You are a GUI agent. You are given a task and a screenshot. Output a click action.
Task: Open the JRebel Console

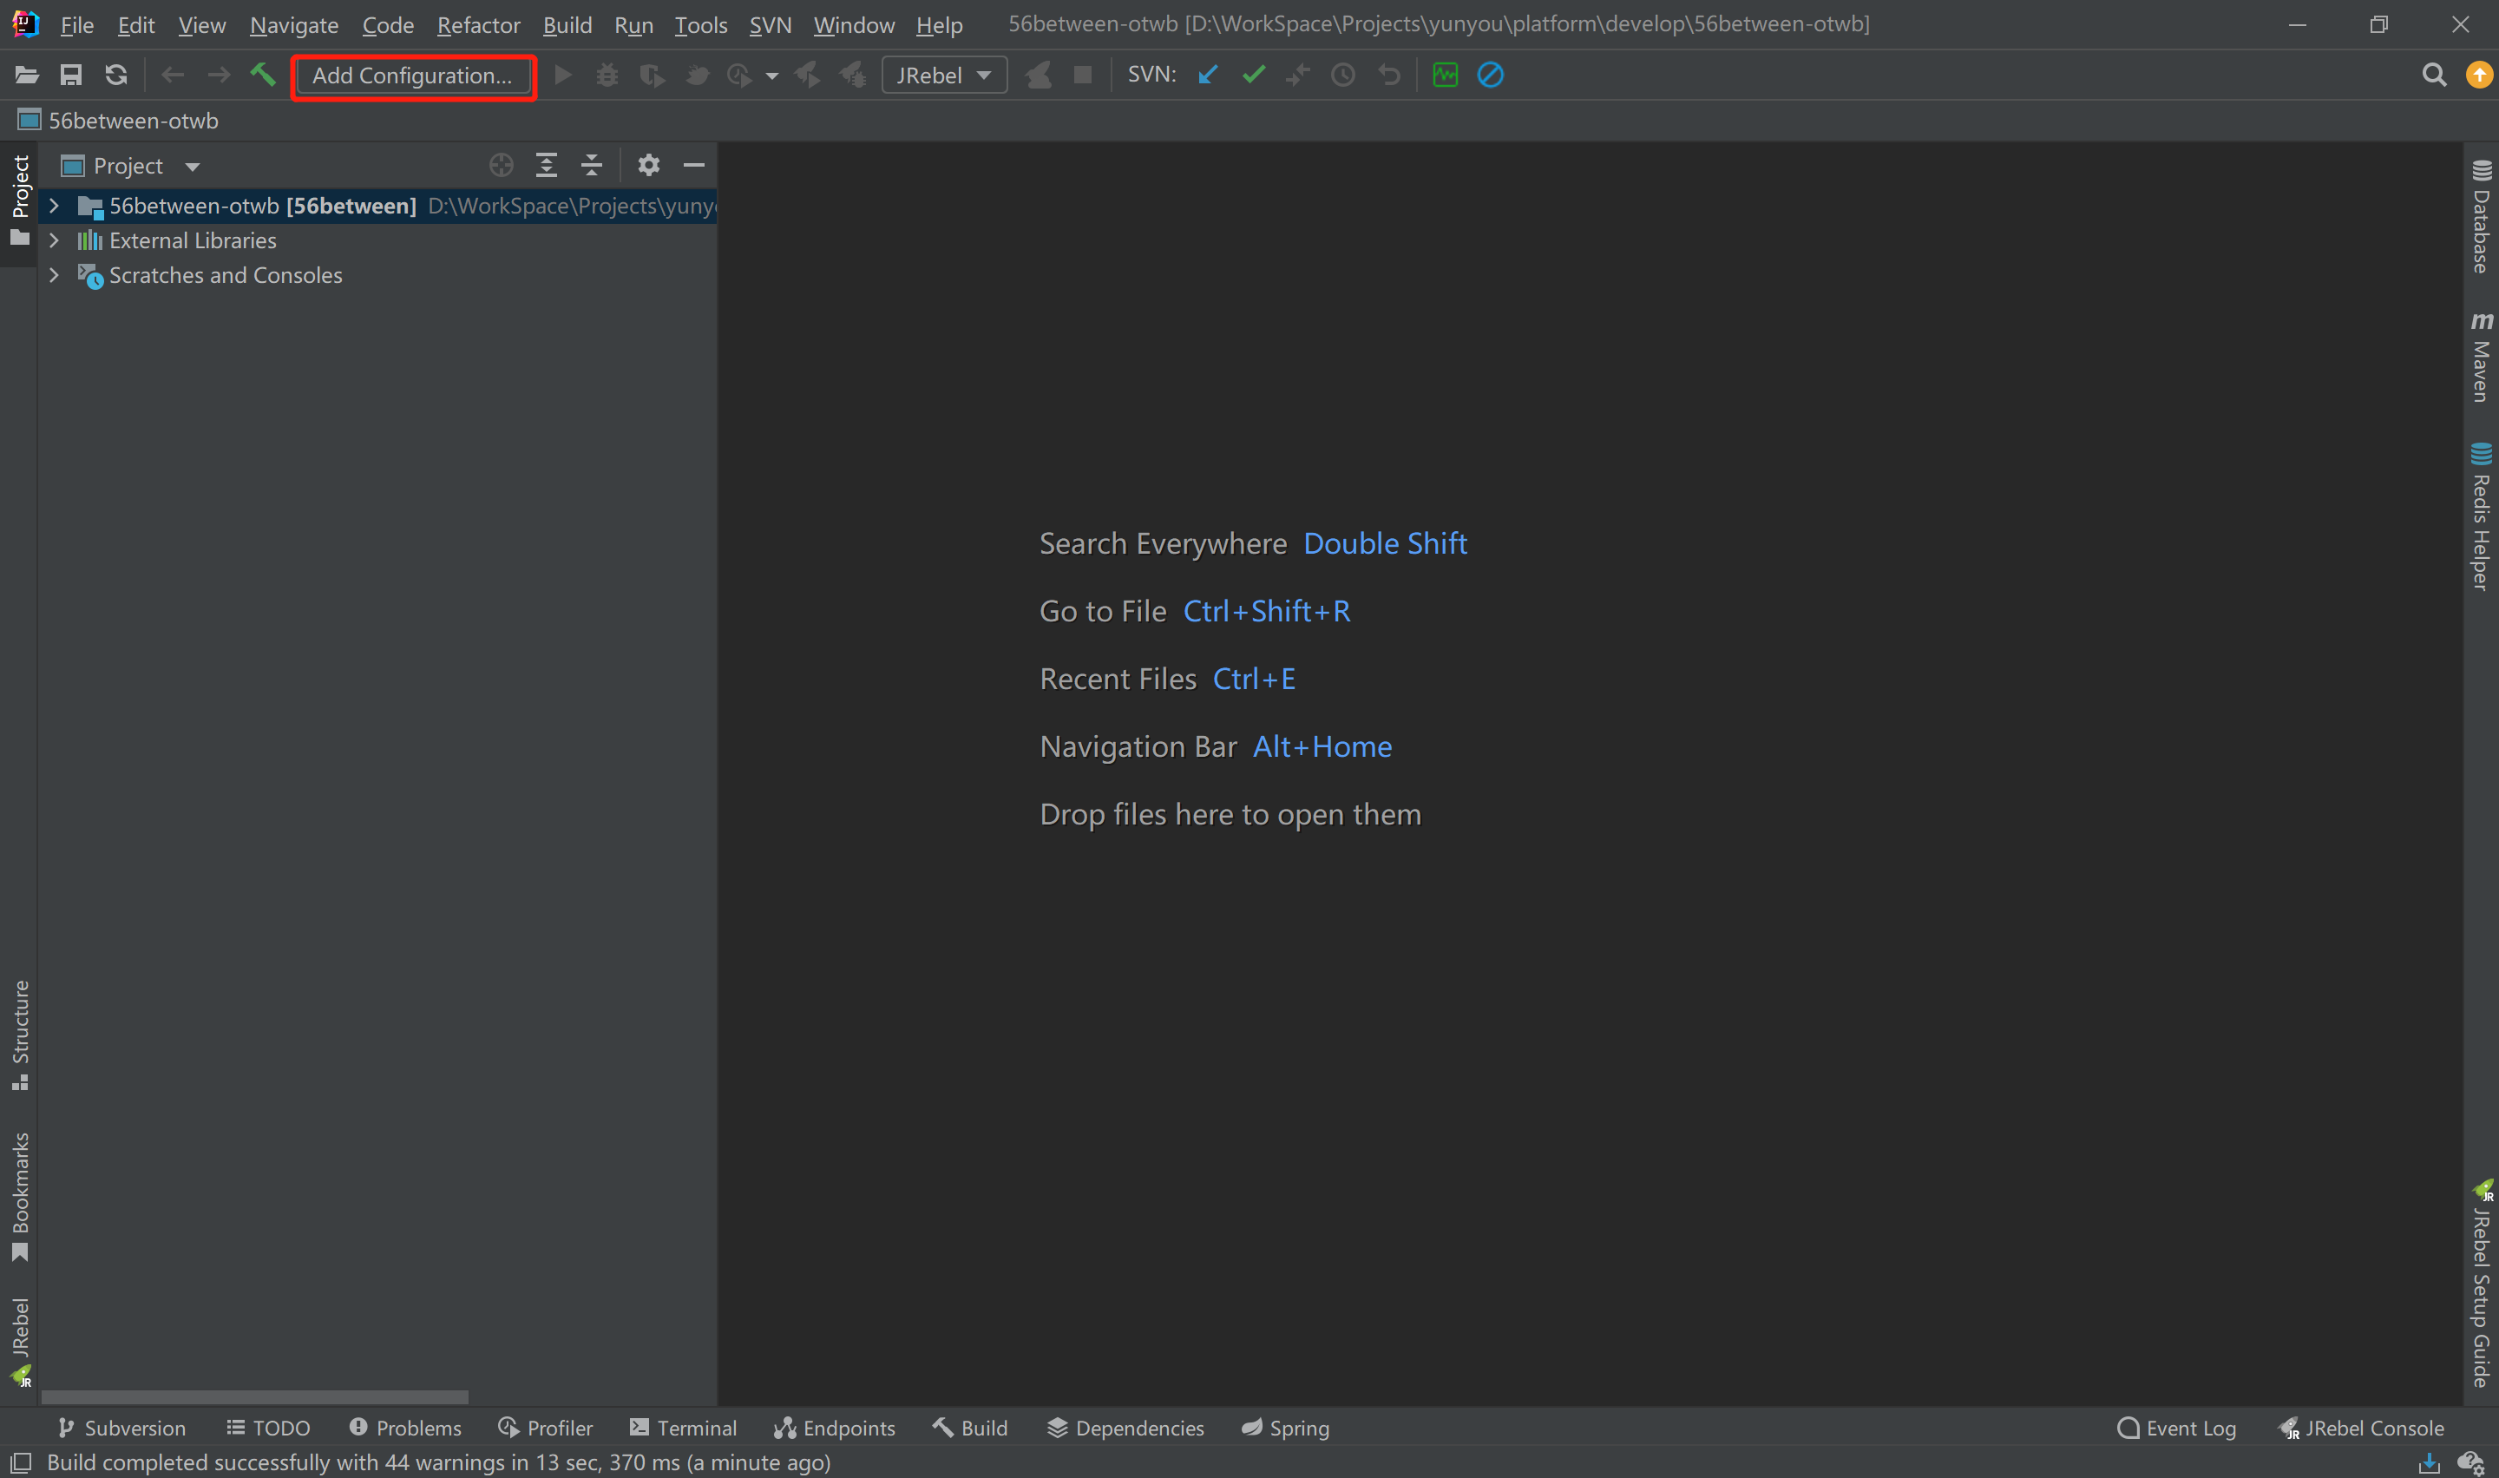(2361, 1427)
